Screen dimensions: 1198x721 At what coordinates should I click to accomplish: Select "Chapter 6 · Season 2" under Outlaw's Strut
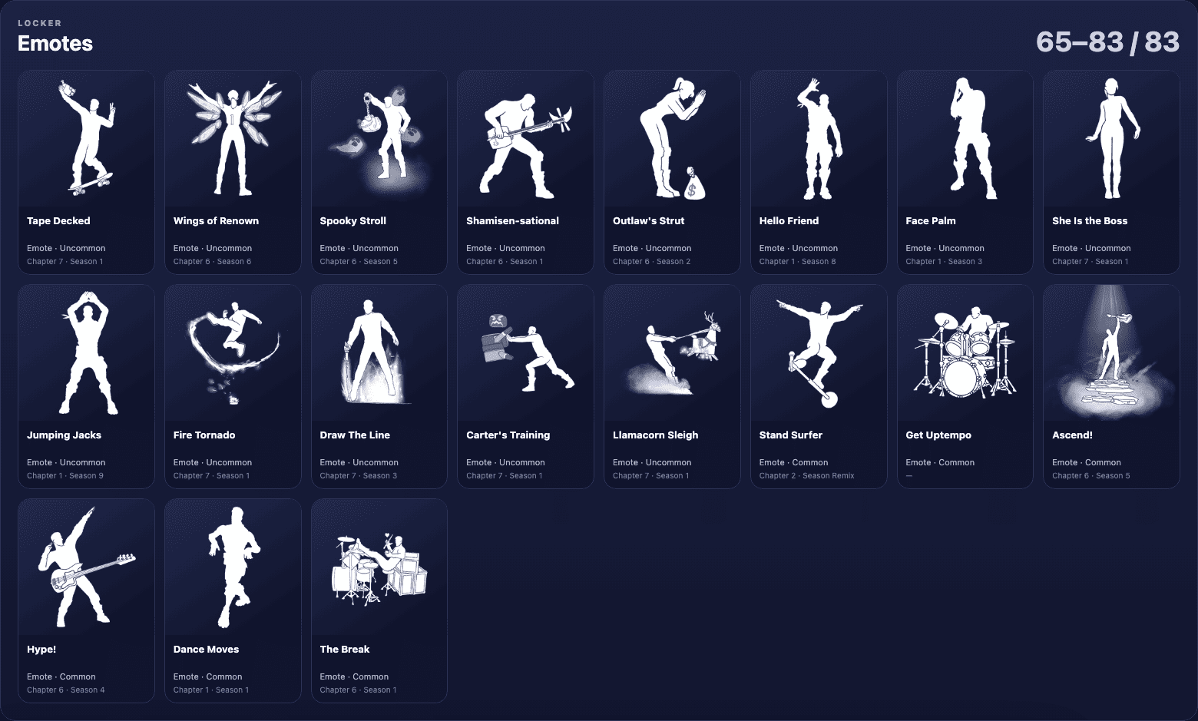pos(651,262)
